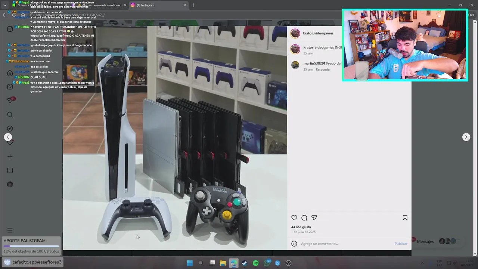The height and width of the screenshot is (269, 478).
Task: Go to previous post with left arrow
Action: click(x=8, y=137)
